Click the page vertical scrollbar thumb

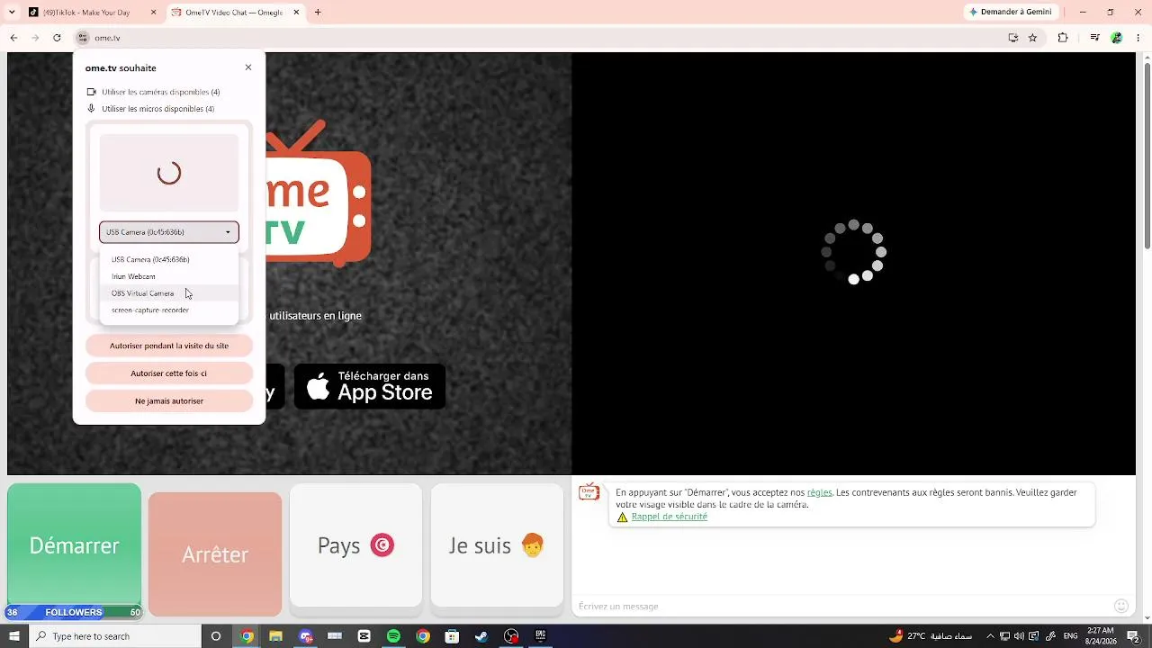click(1147, 157)
